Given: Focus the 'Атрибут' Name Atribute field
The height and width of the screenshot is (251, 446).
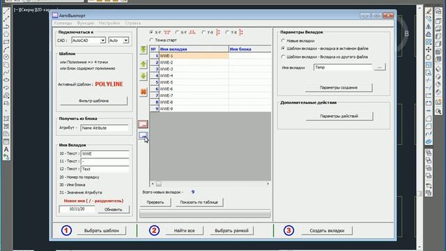Looking at the screenshot, I should click(x=105, y=128).
